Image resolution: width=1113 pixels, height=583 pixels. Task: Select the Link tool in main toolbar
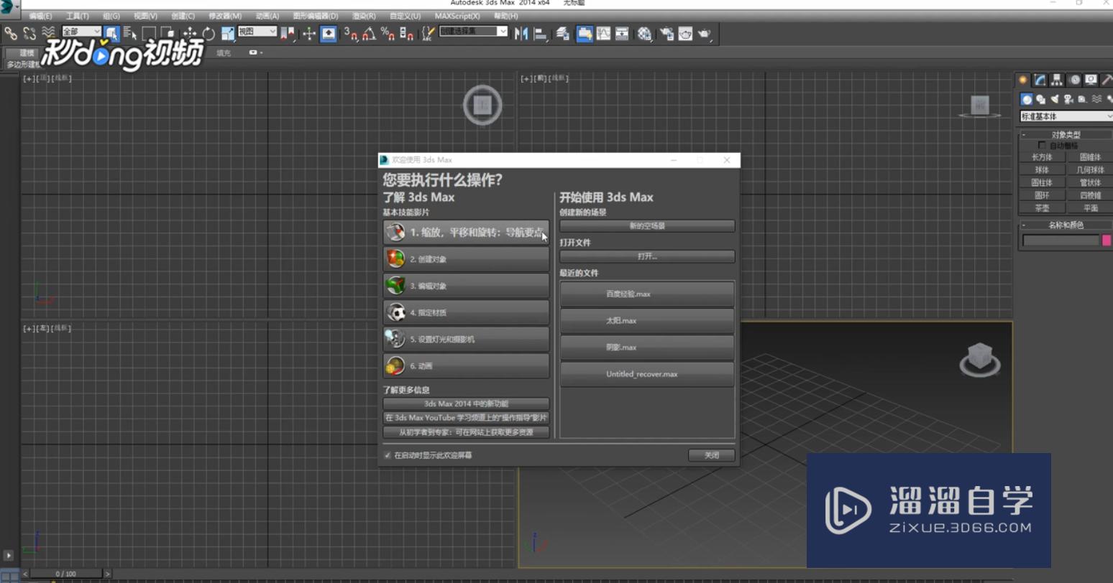[x=10, y=33]
